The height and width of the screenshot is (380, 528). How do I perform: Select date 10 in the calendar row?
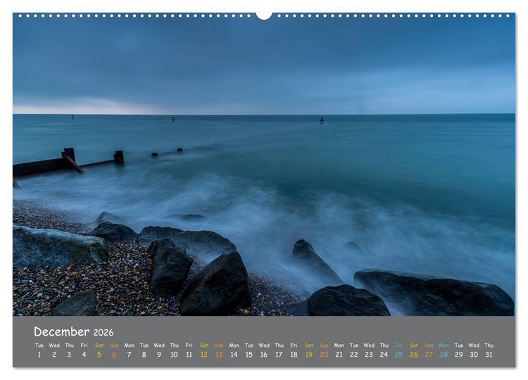click(174, 355)
